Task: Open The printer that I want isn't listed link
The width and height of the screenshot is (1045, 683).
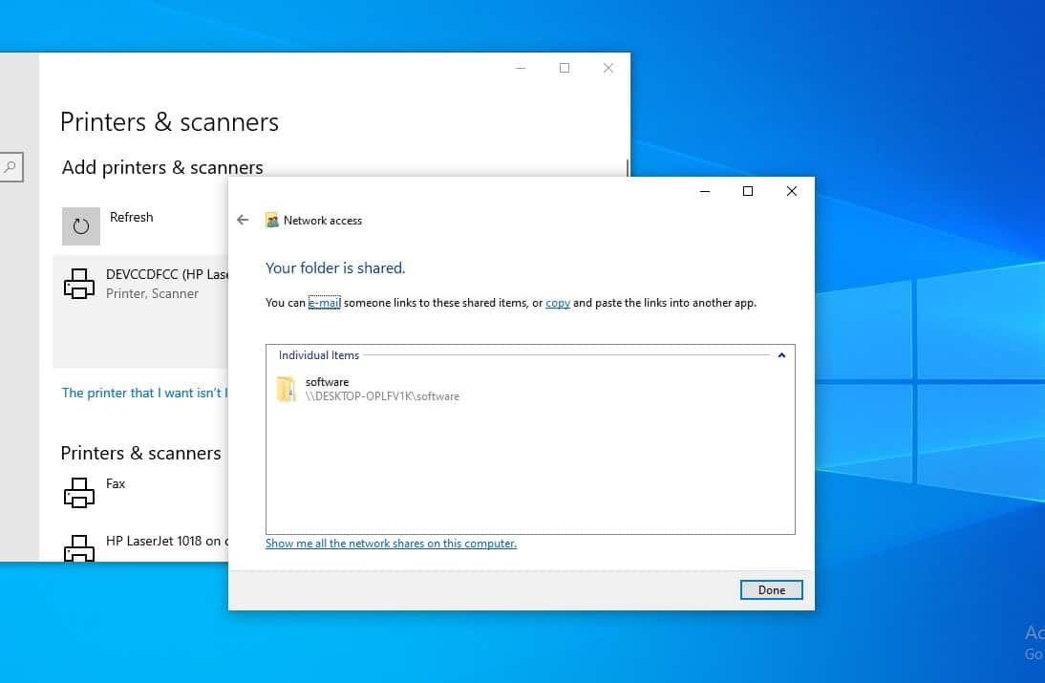Action: 144,393
